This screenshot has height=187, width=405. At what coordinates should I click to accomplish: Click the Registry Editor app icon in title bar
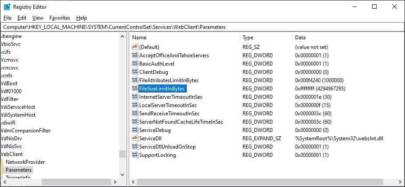coord(7,7)
